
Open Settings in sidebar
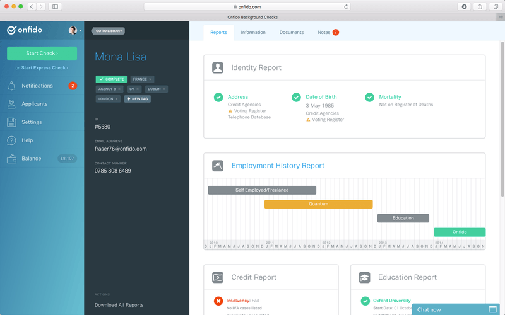point(42,122)
